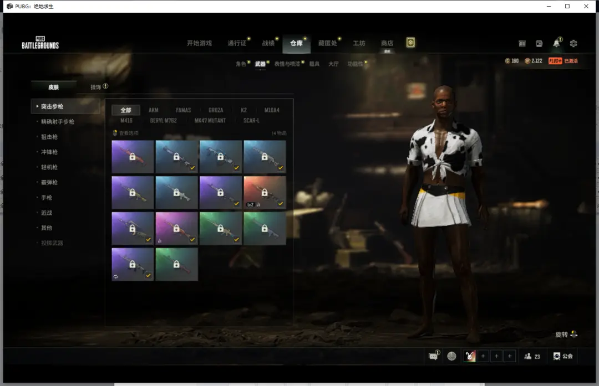Click the info icon beside 挂饰
The image size is (599, 386).
105,86
